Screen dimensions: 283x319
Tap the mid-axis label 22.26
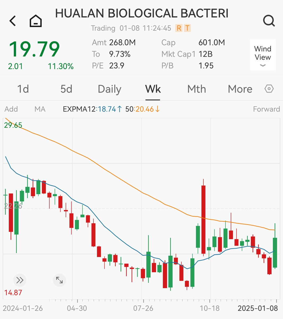click(x=13, y=206)
